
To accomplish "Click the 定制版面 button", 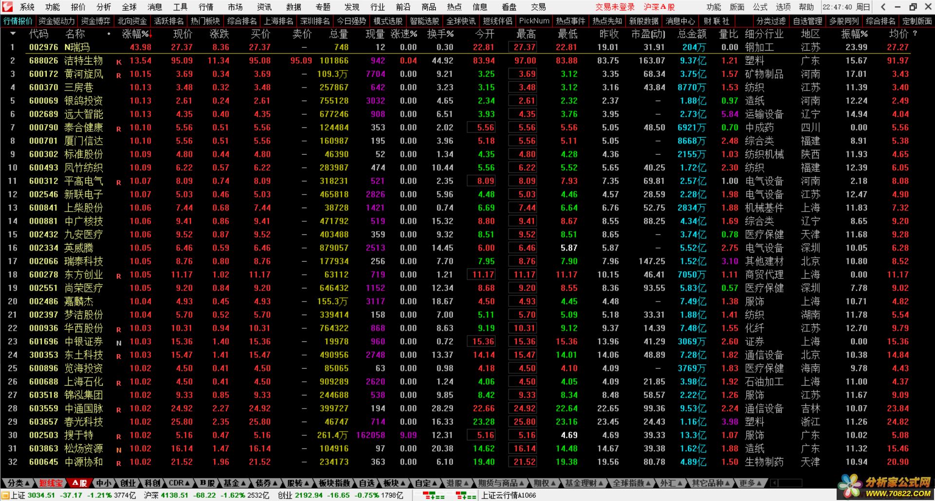I will coord(917,21).
